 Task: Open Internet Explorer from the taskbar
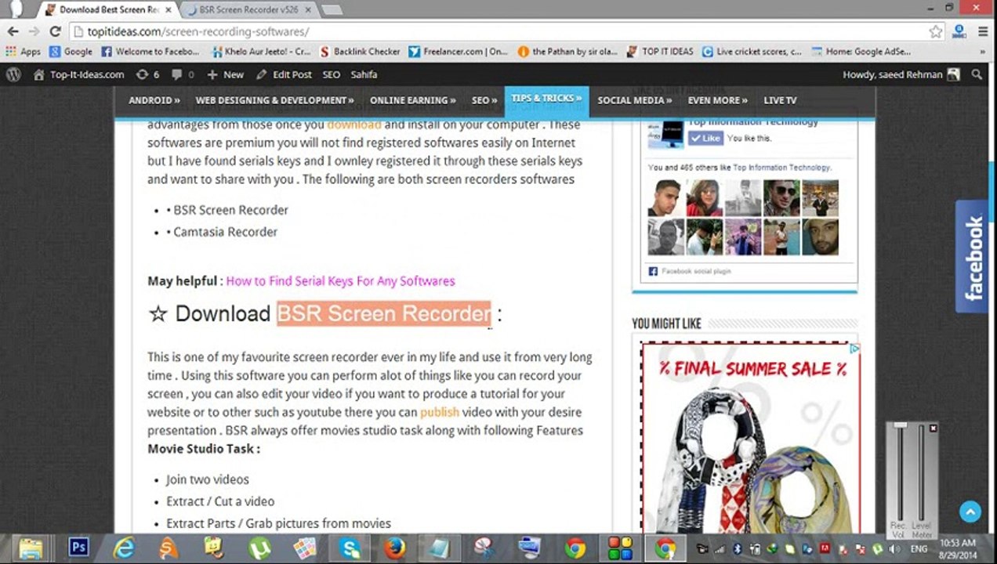[x=124, y=548]
